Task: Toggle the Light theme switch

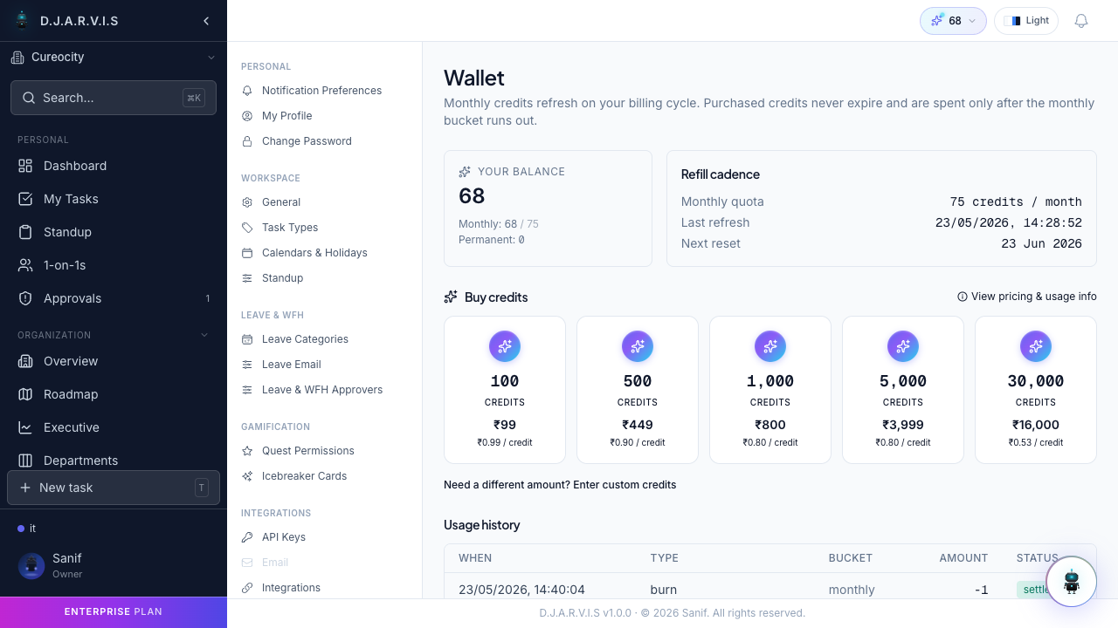Action: [1026, 21]
